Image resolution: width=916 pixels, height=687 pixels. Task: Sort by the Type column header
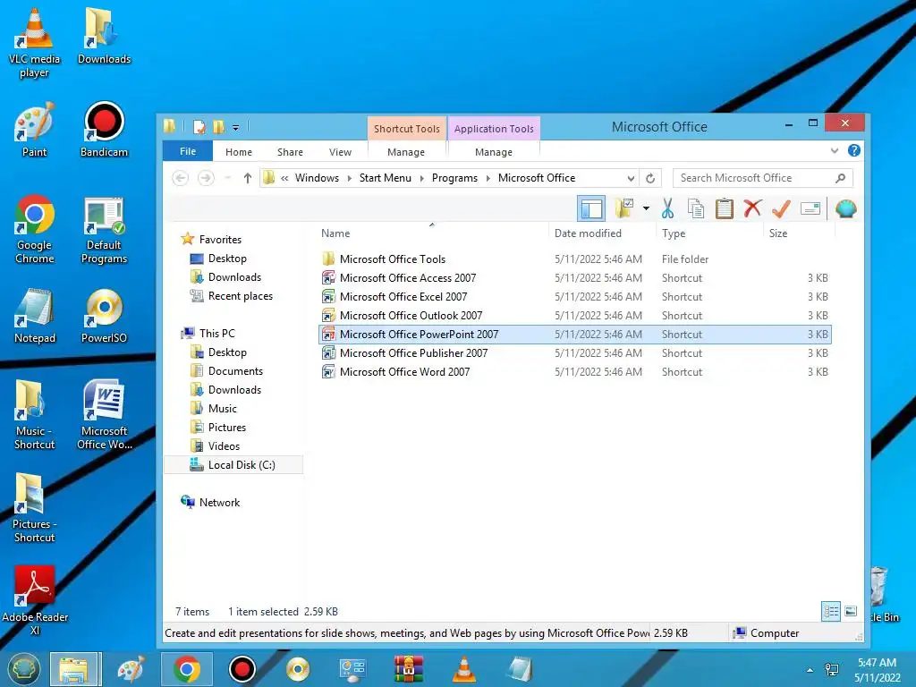pyautogui.click(x=674, y=233)
